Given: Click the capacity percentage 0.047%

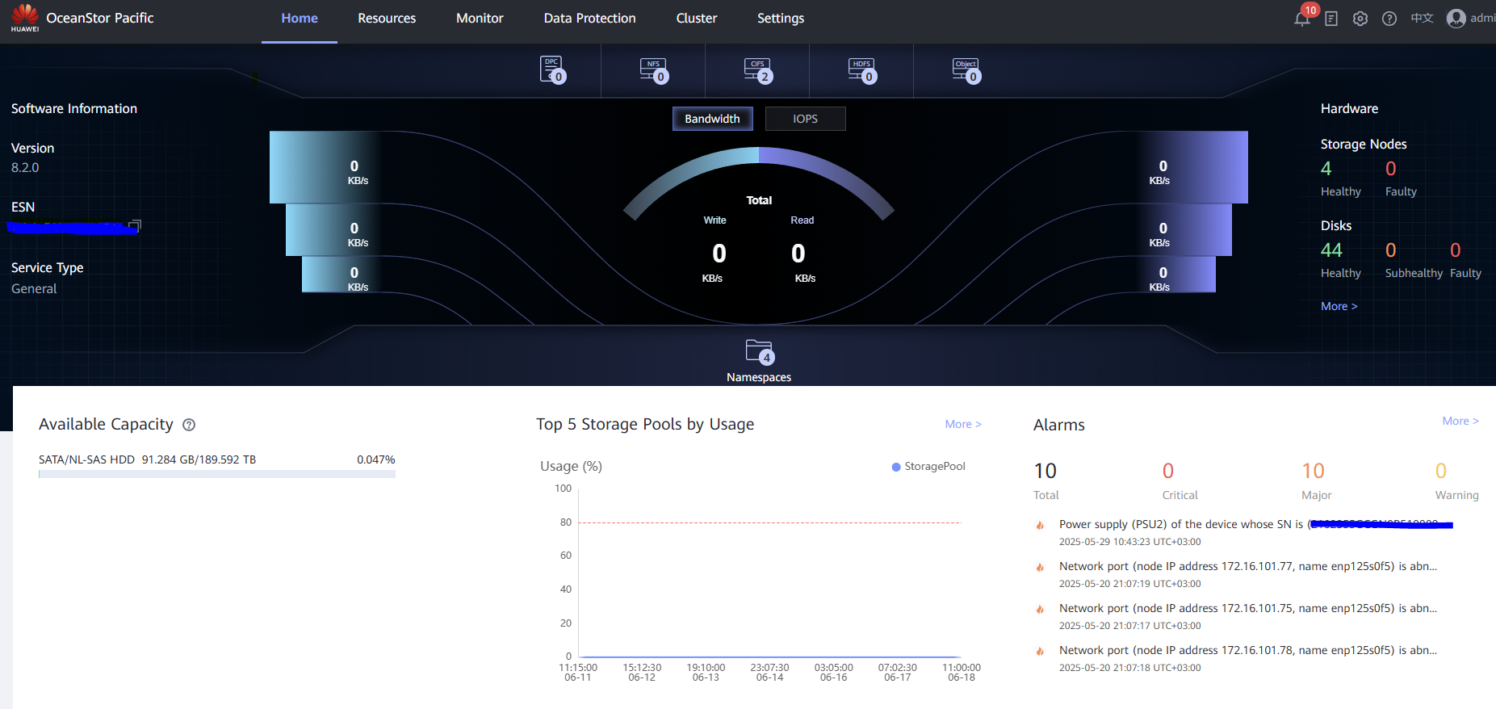Looking at the screenshot, I should pyautogui.click(x=376, y=459).
